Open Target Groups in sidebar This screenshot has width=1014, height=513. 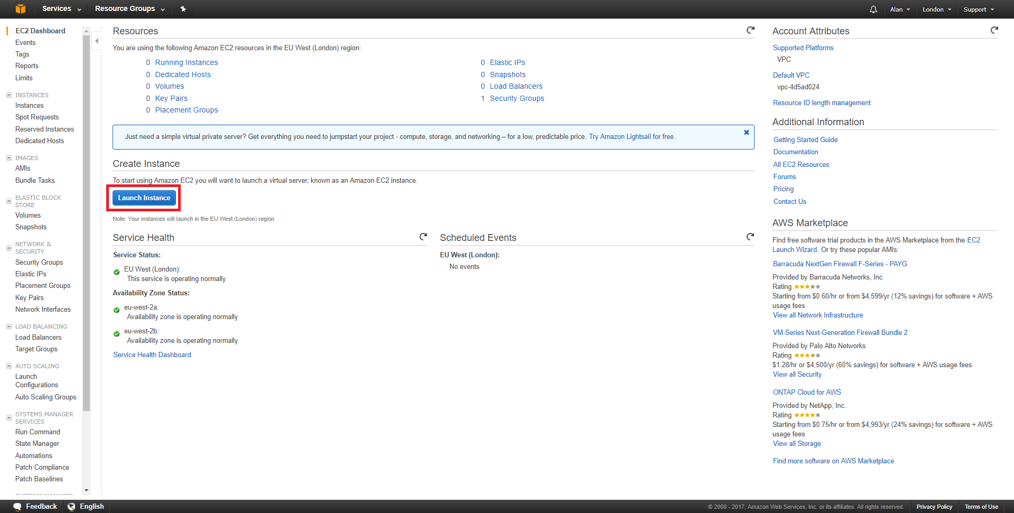point(36,349)
